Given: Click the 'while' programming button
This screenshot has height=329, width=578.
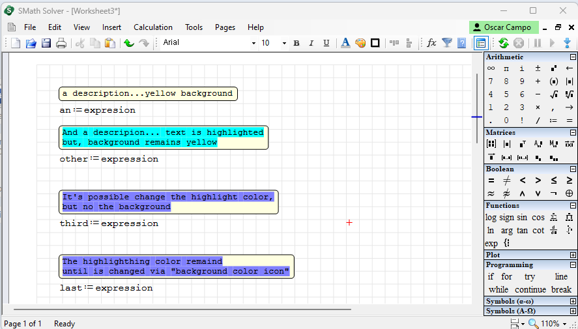Looking at the screenshot, I should (x=498, y=289).
